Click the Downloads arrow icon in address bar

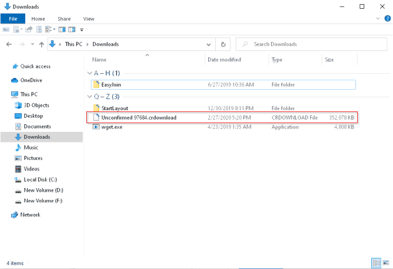[x=52, y=44]
